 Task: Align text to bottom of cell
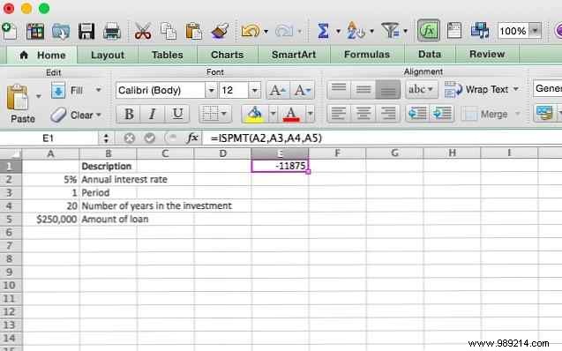pyautogui.click(x=388, y=89)
